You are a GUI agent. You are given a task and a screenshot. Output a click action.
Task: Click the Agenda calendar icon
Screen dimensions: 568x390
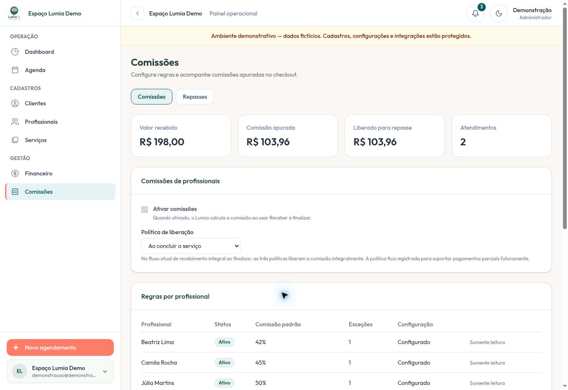(15, 70)
